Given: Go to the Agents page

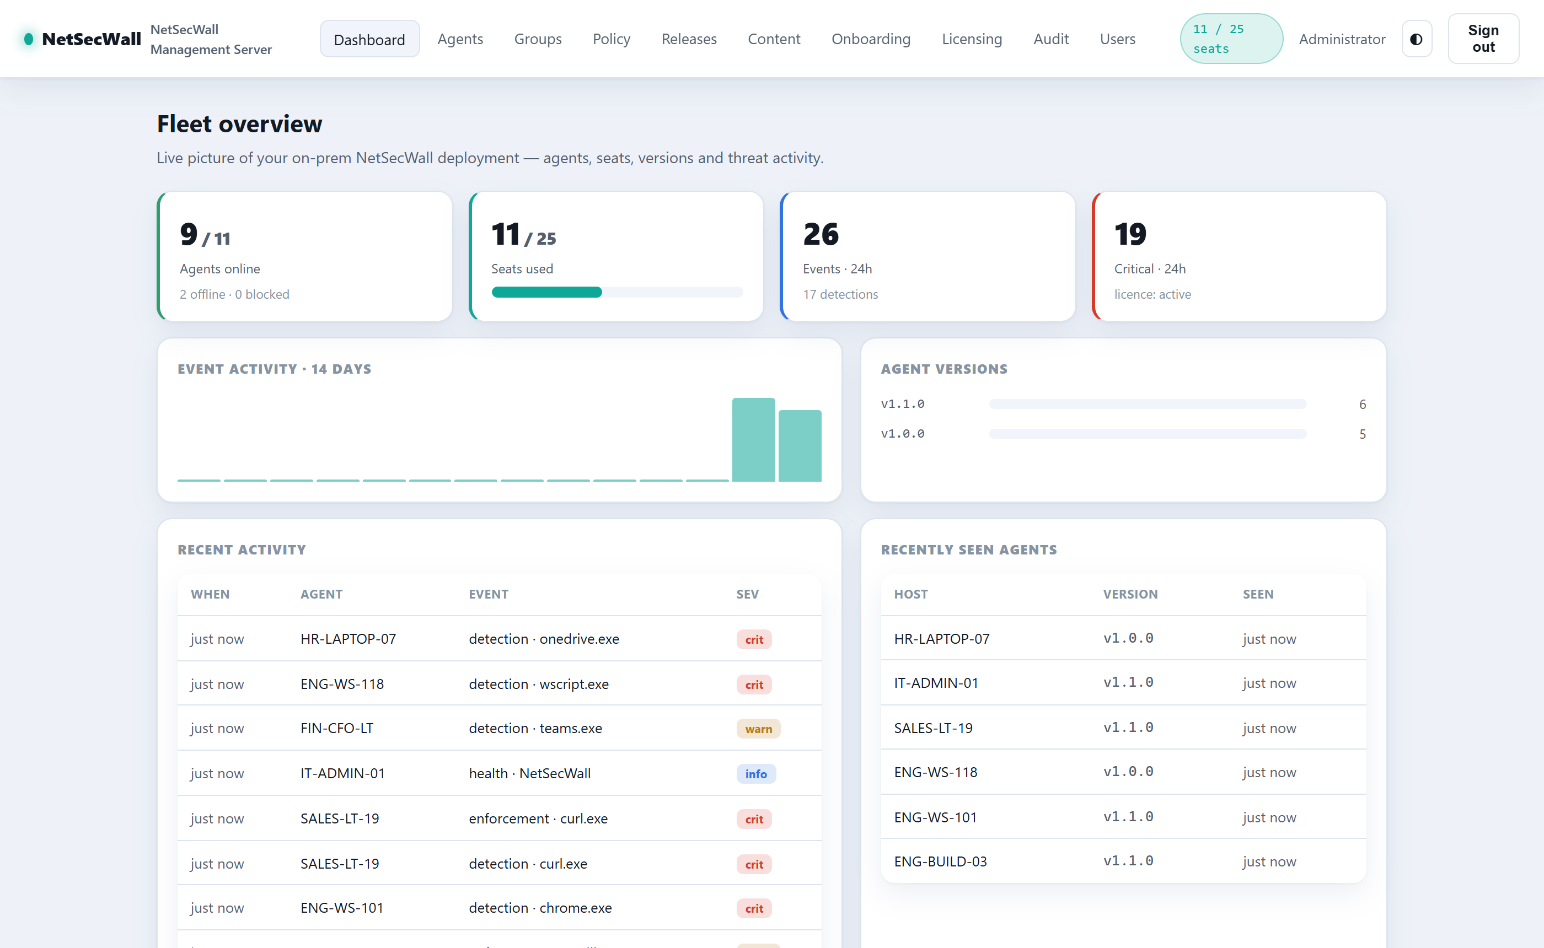Looking at the screenshot, I should pos(460,39).
